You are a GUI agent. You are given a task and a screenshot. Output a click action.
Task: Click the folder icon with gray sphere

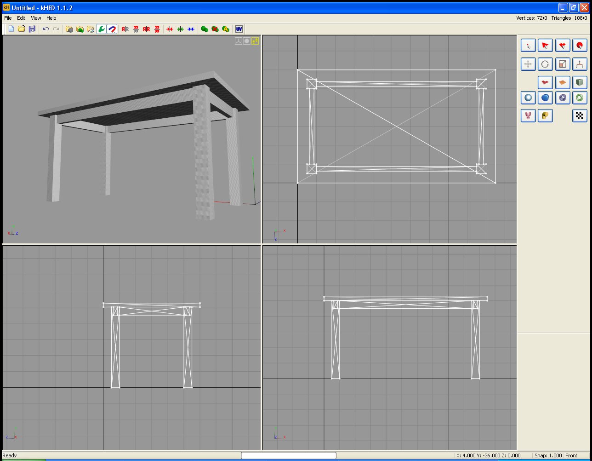[x=69, y=29]
